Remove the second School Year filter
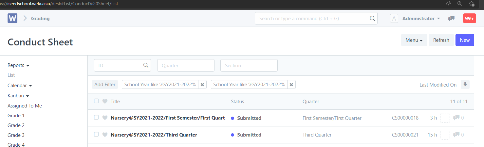The image size is (484, 147). (291, 85)
